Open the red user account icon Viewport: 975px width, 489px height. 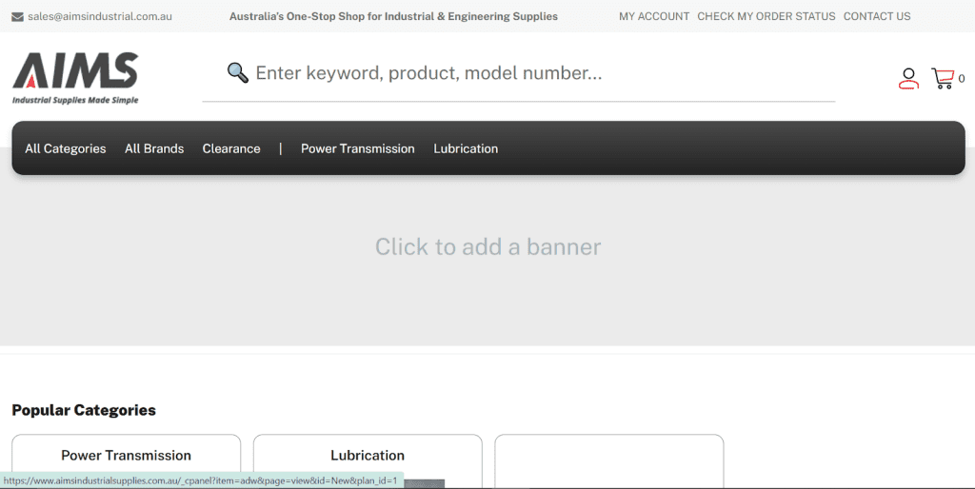pos(908,79)
